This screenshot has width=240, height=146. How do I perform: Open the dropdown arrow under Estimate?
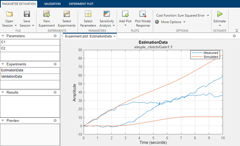220,25
